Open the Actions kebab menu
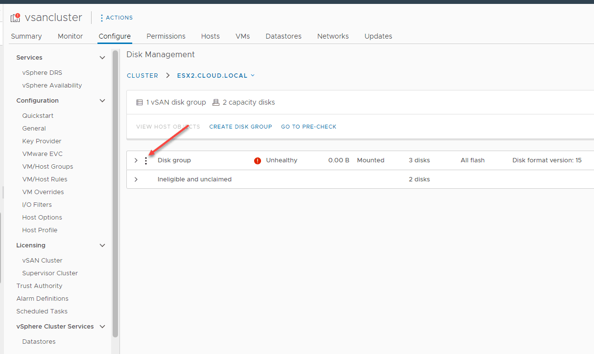Image resolution: width=594 pixels, height=354 pixels. point(117,18)
